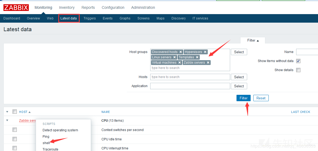Focus the Hosts search field
Image resolution: width=318 pixels, height=151 pixels.
(190, 77)
